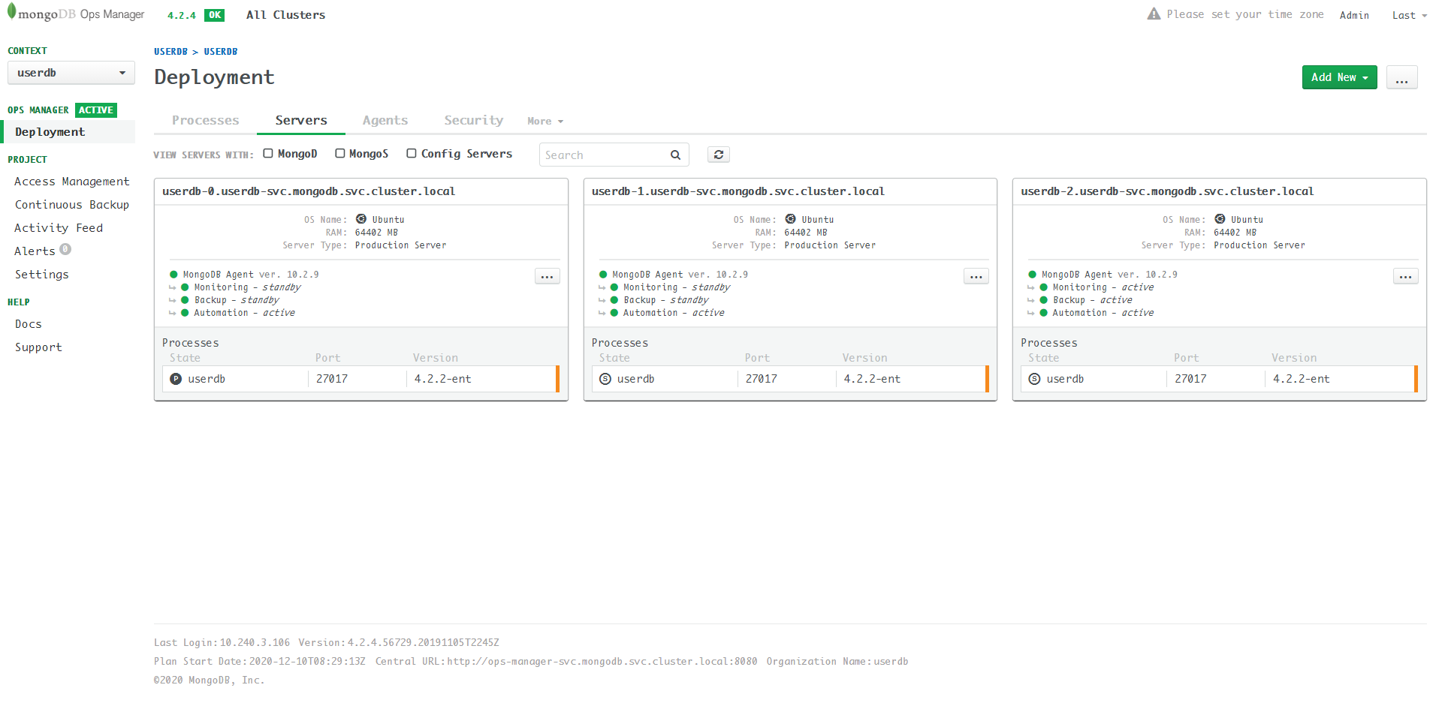
Task: Click hostname userdb-1.userdb-svc.mongodb.svc.cluster.local
Action: tap(738, 191)
